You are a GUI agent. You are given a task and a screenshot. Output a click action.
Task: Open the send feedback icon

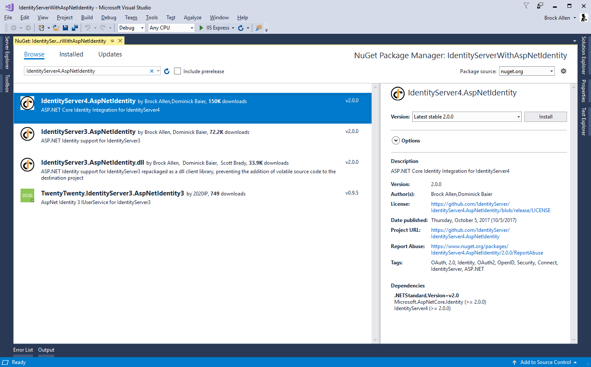tap(540, 6)
